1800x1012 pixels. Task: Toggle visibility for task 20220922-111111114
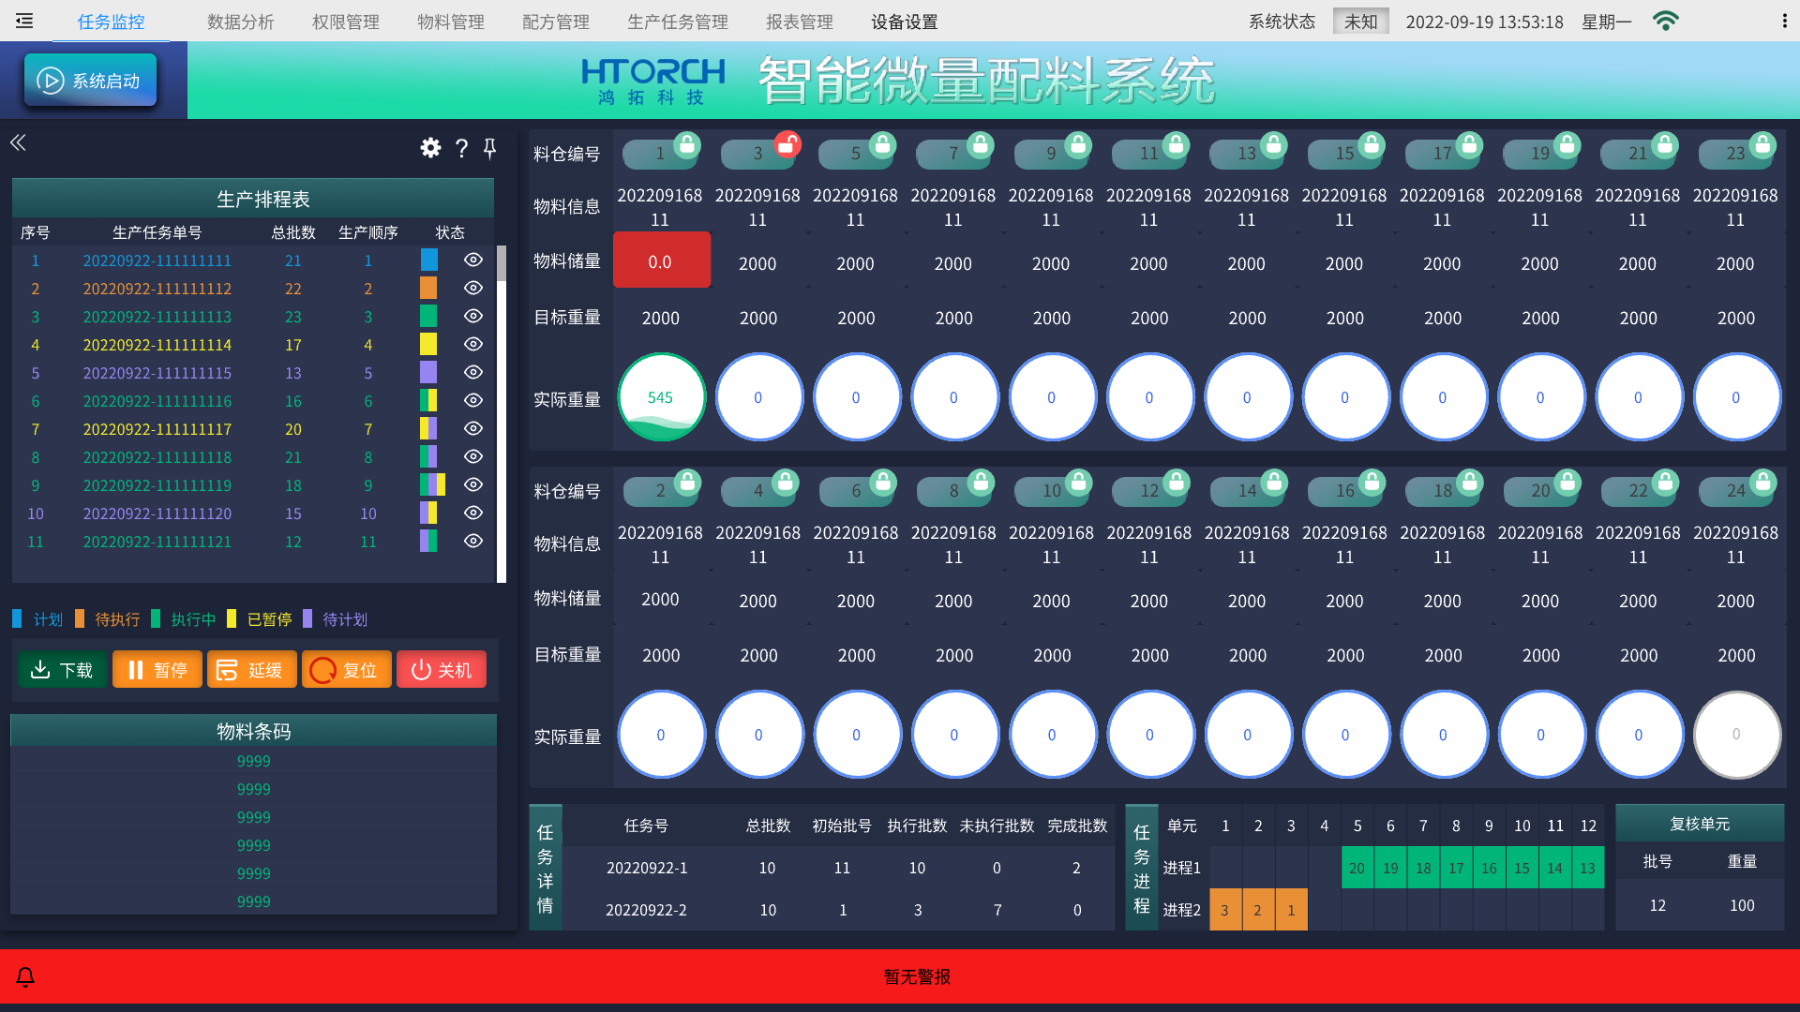tap(473, 344)
